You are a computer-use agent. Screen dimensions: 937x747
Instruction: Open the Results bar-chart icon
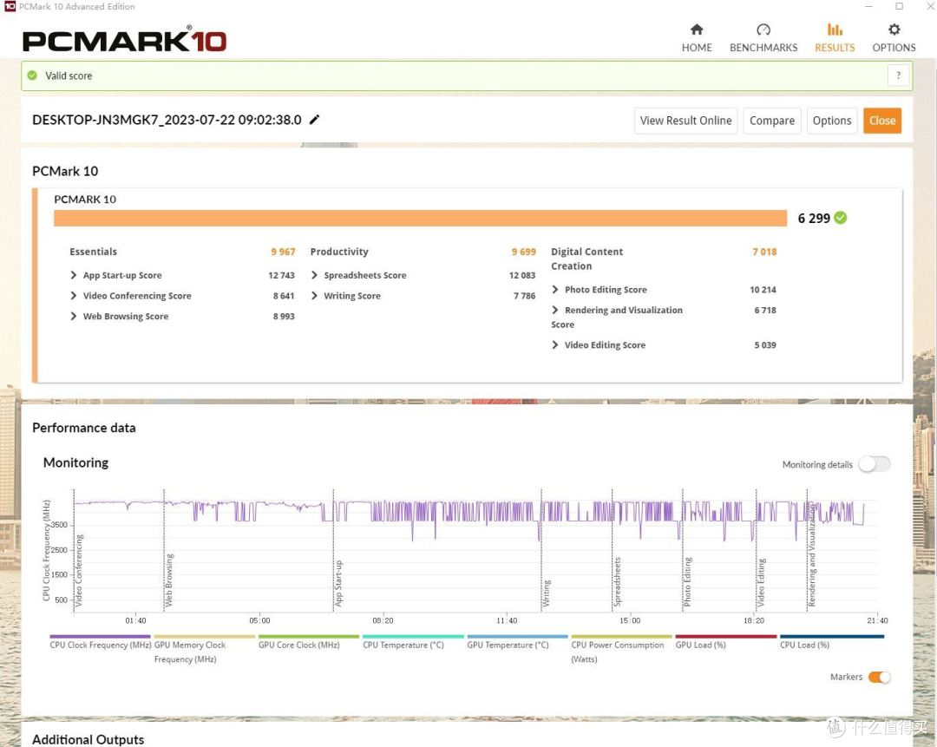835,29
